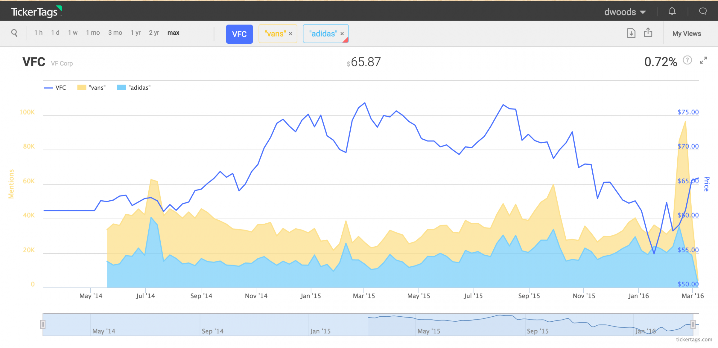Click the $65.87 price value
Viewport: 718px width, 348px height.
coord(364,62)
